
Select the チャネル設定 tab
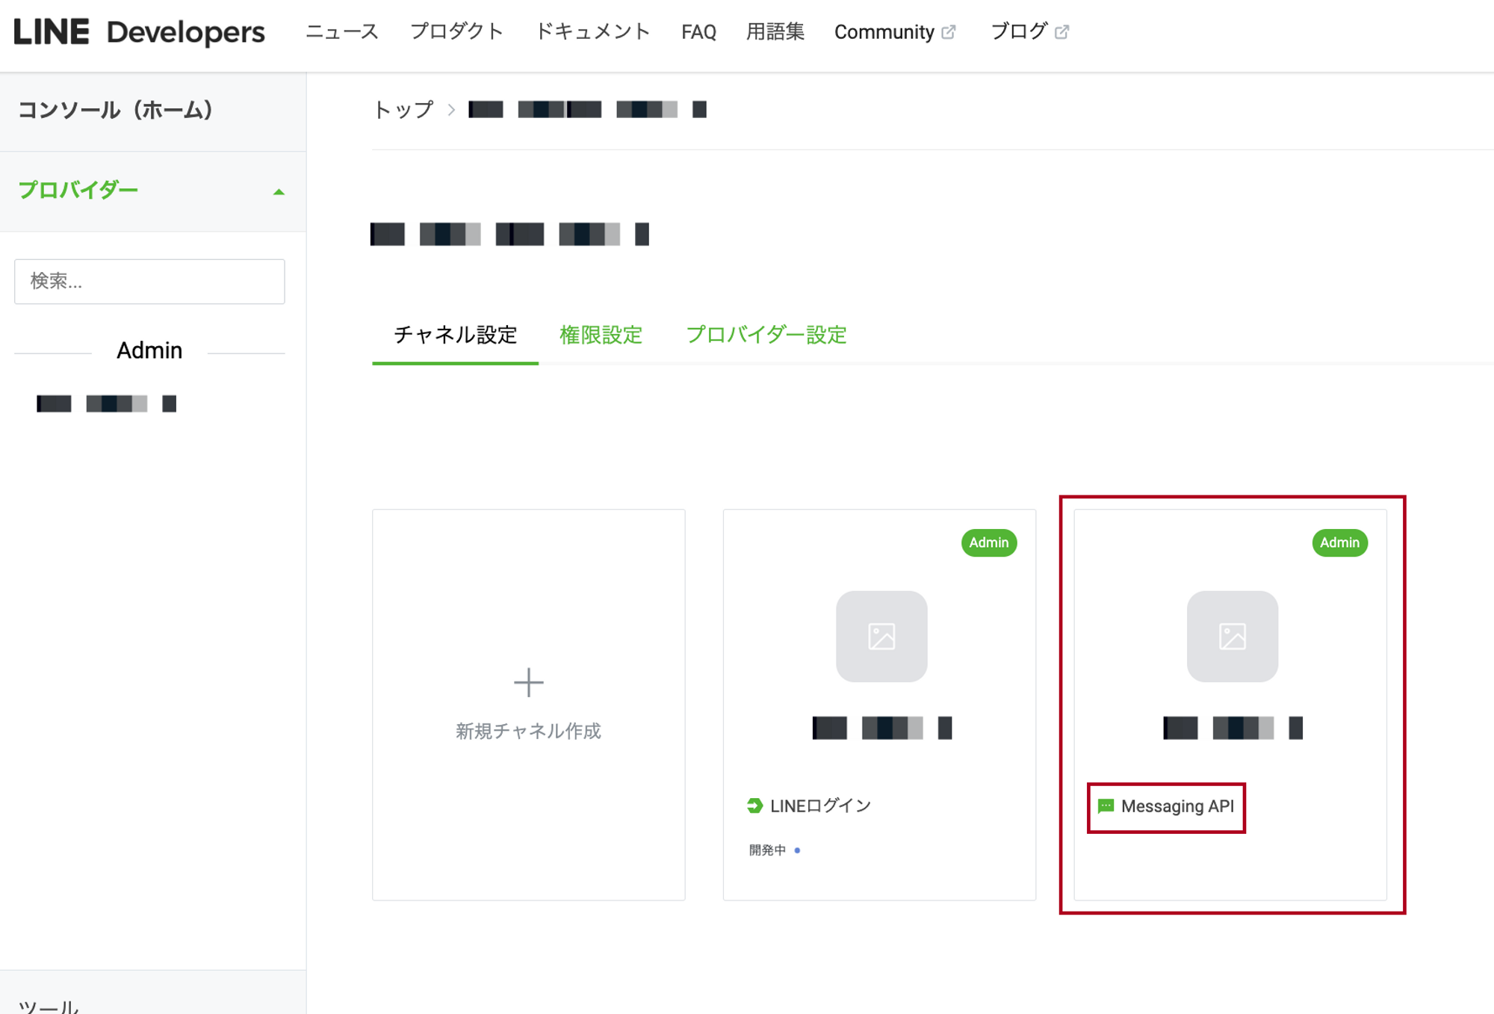point(455,335)
